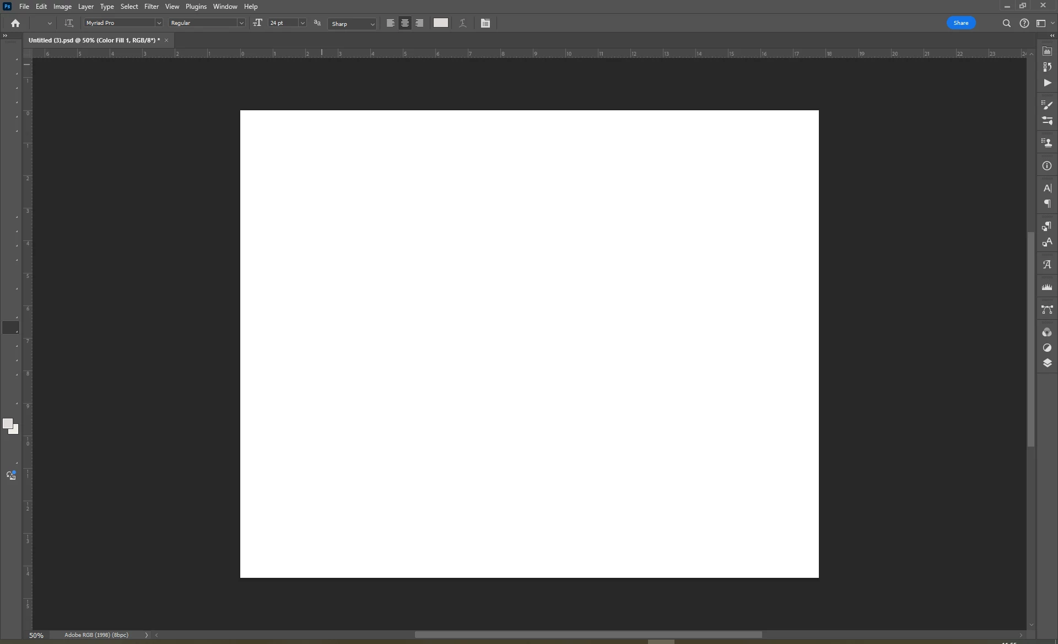
Task: Enable right align text
Action: click(x=419, y=23)
